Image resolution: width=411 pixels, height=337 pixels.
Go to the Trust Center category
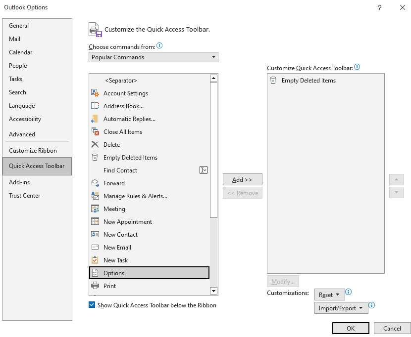coord(37,196)
